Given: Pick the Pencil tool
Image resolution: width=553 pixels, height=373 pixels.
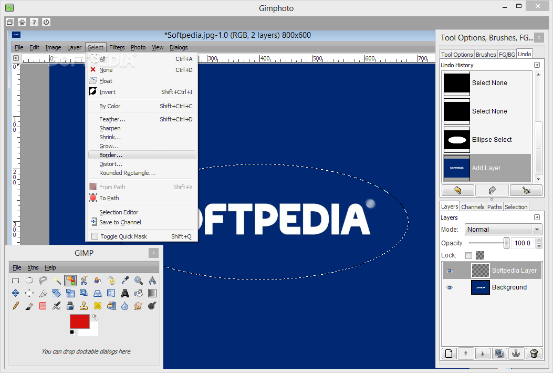Looking at the screenshot, I should [16, 306].
